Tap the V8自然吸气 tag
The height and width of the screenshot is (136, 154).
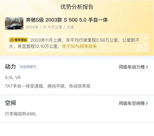28,67
